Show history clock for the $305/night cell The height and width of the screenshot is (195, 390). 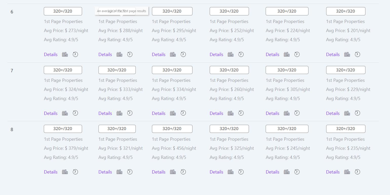297,113
